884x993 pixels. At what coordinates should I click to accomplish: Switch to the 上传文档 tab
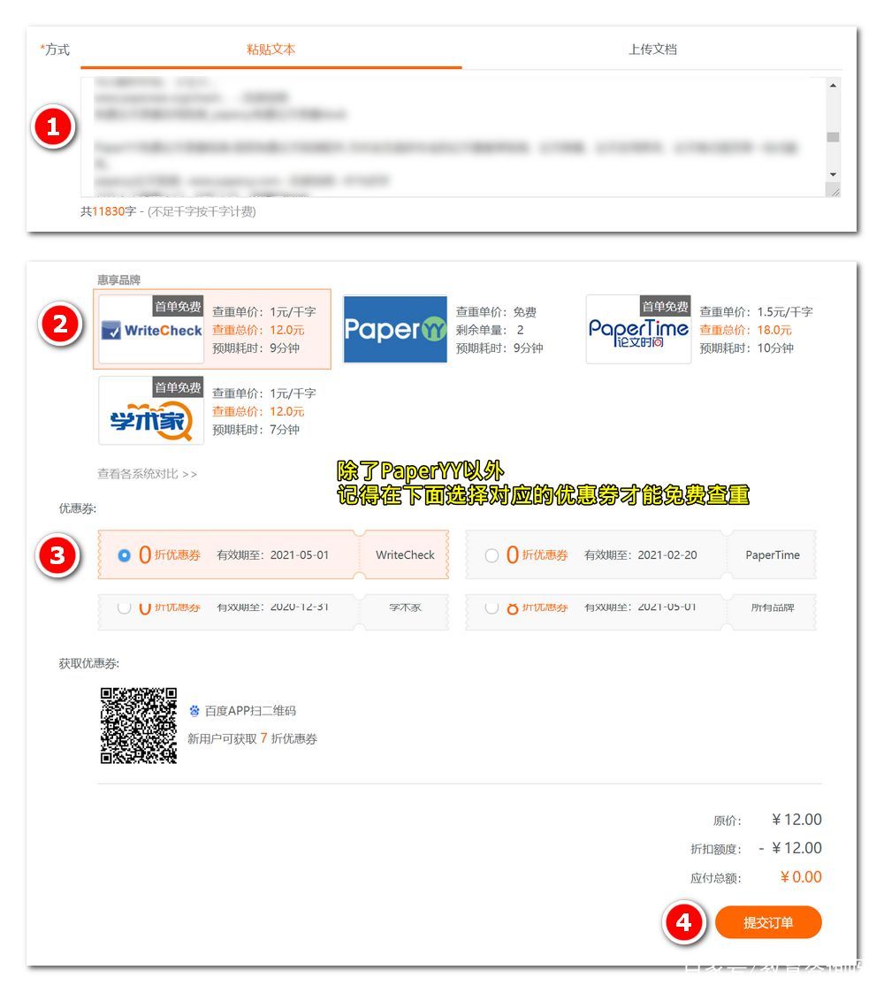[652, 50]
